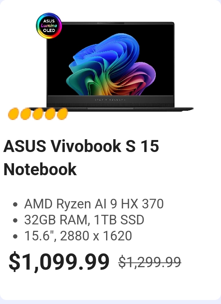221x304 pixels.
Task: Click the ASUS Lumina OLED badge
Action: pos(49,26)
